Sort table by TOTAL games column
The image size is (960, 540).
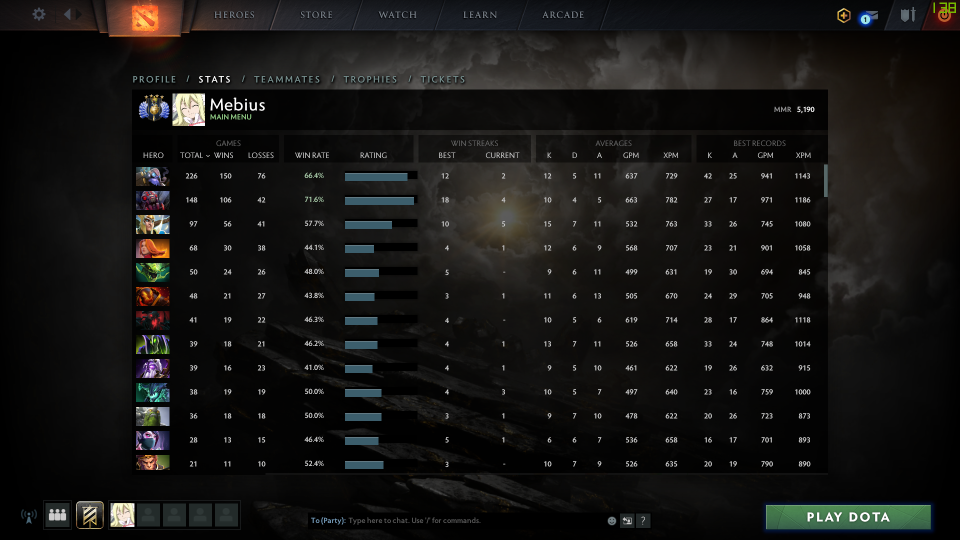pyautogui.click(x=191, y=155)
